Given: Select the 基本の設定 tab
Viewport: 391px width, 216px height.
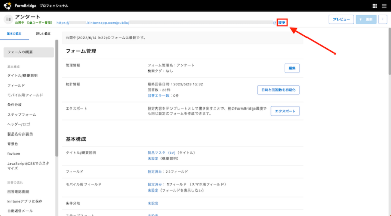Looking at the screenshot, I should click(x=14, y=34).
